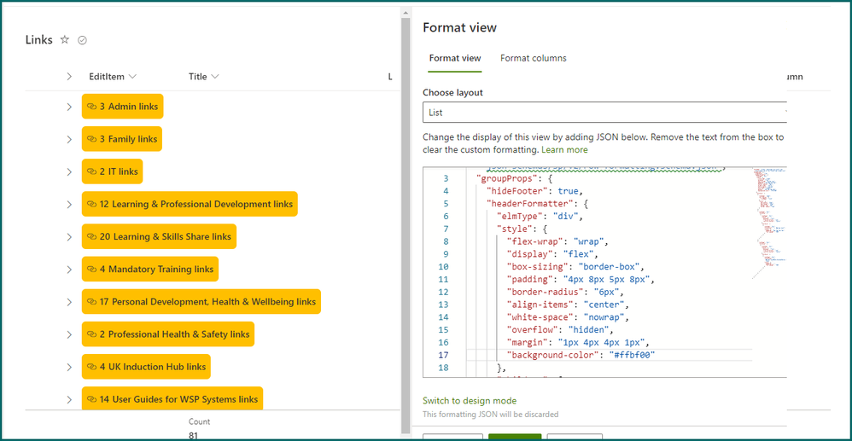Select the Format view tab
Viewport: 852px width, 441px height.
pos(455,58)
